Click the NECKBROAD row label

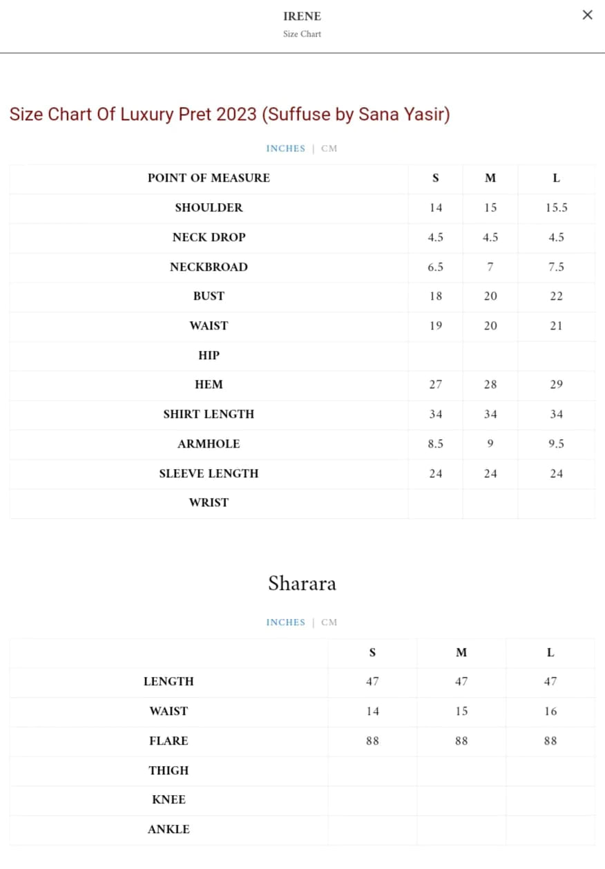(209, 267)
